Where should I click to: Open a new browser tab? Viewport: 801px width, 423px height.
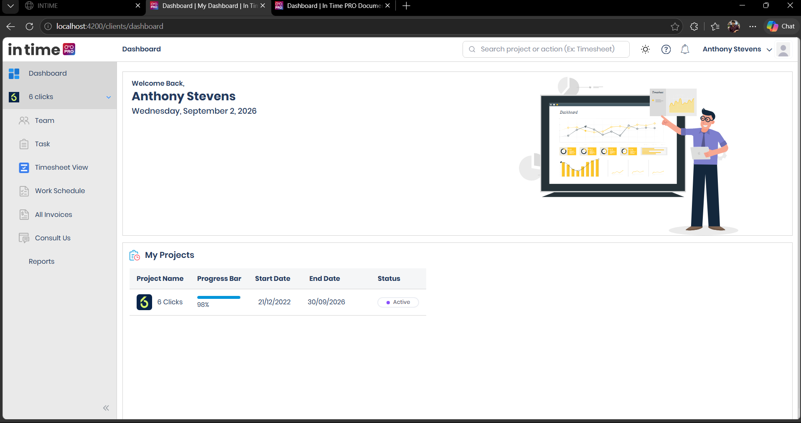coord(406,6)
